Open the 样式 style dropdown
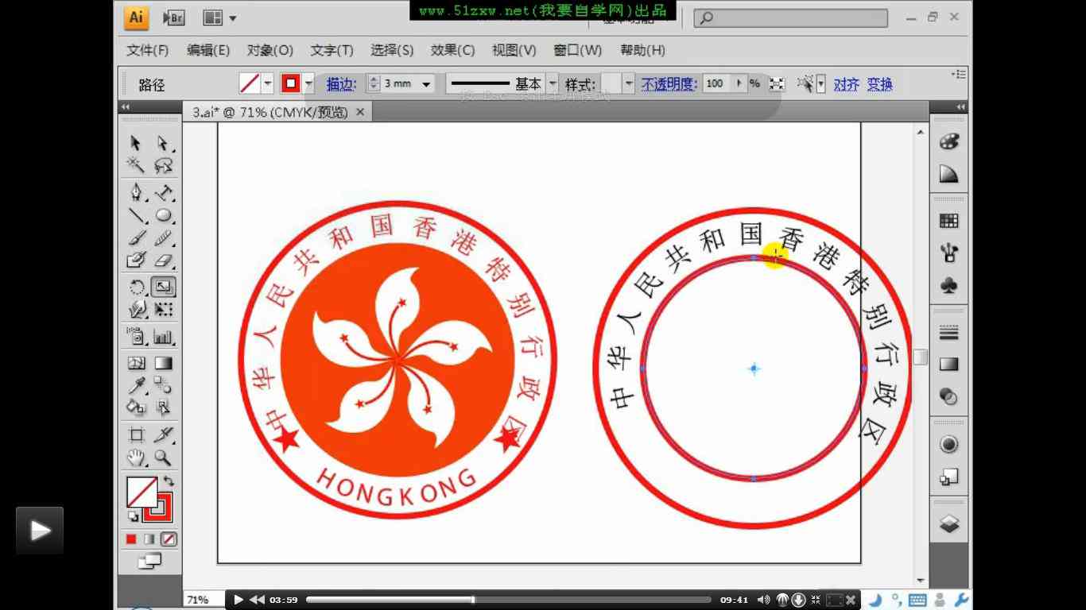1086x610 pixels. (x=629, y=83)
